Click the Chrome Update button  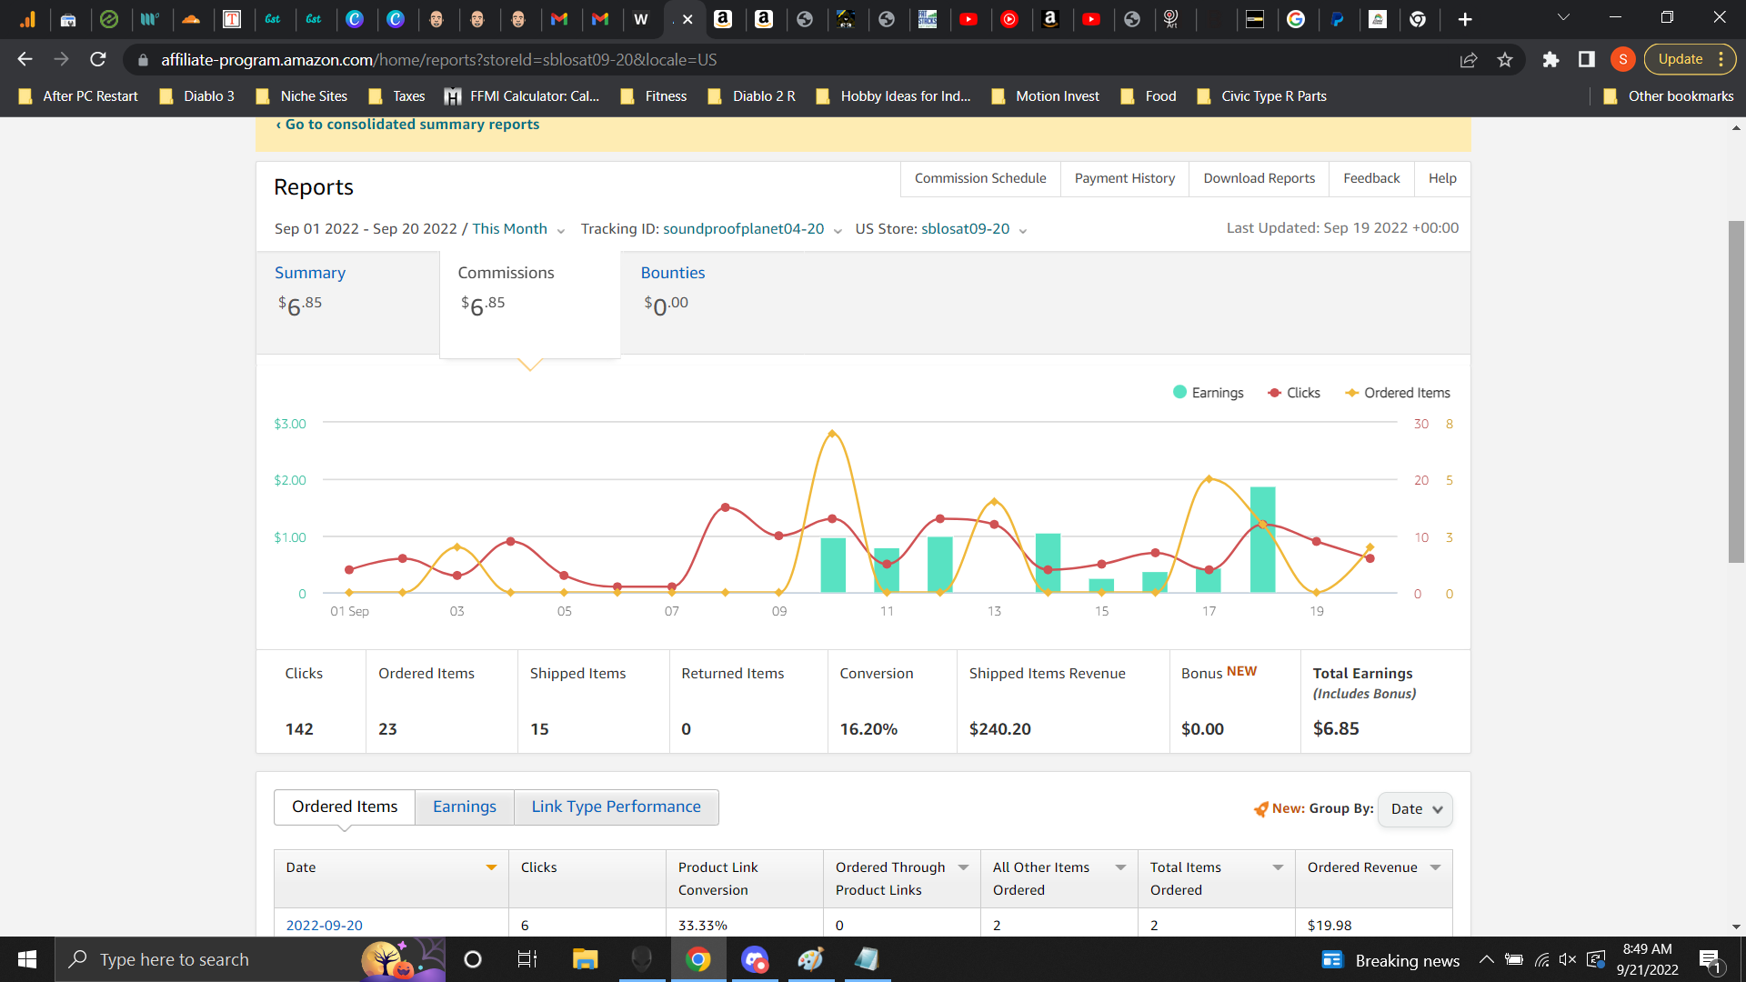click(1690, 59)
